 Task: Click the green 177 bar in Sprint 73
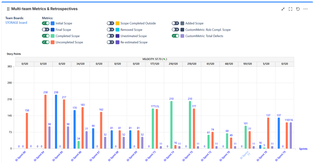pyautogui.click(x=153, y=128)
